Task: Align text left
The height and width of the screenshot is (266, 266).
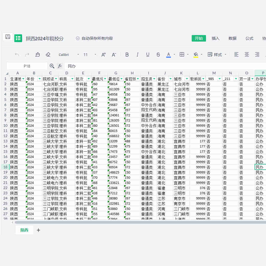Action: pos(236,55)
